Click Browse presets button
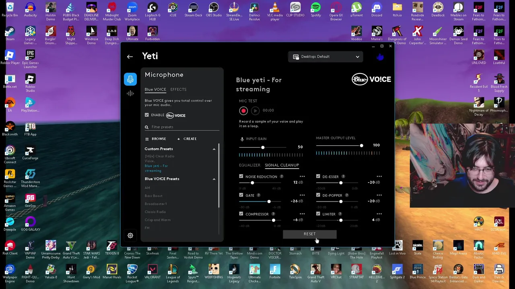This screenshot has width=515, height=289. [155, 139]
